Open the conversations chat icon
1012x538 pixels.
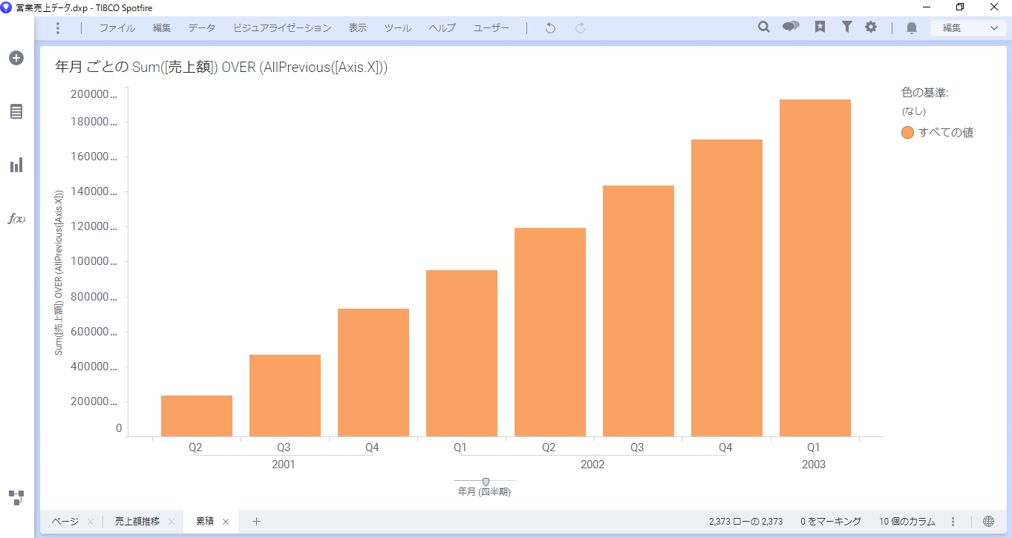click(x=791, y=27)
